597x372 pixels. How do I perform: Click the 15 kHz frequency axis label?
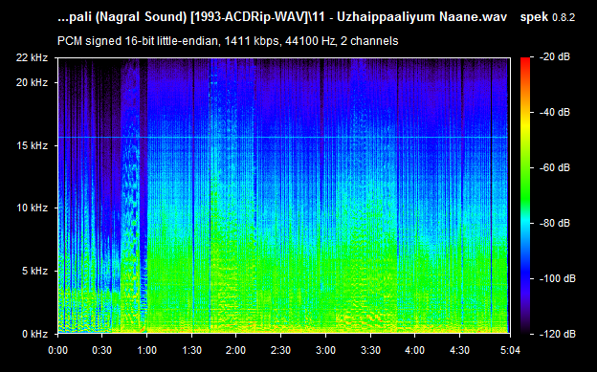pos(32,145)
